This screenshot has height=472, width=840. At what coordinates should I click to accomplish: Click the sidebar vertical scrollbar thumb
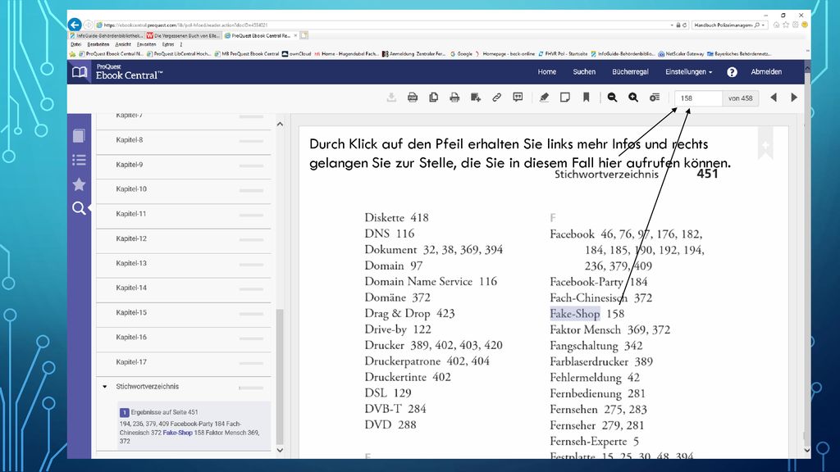point(280,376)
